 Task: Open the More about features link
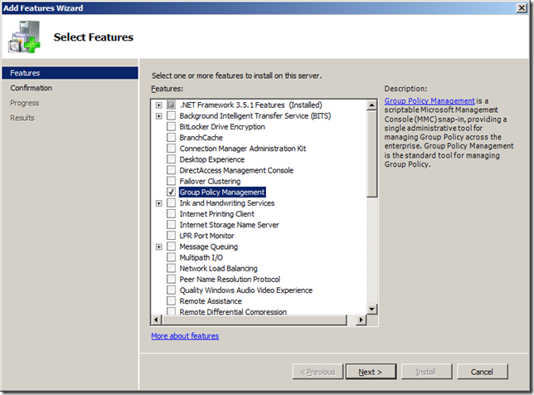[x=185, y=336]
